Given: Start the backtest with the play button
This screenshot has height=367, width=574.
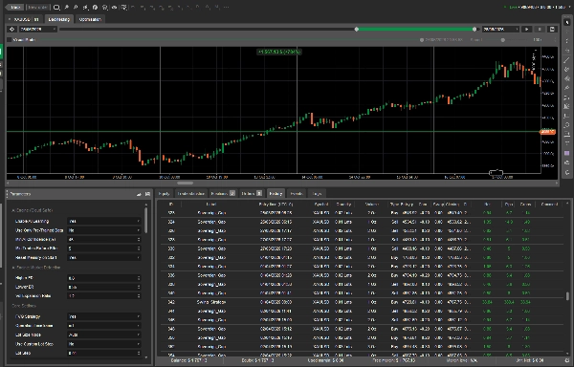Looking at the screenshot, I should click(x=526, y=30).
